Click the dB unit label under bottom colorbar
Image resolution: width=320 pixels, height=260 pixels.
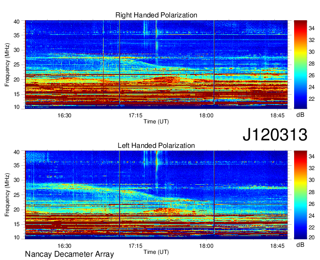(x=300, y=245)
